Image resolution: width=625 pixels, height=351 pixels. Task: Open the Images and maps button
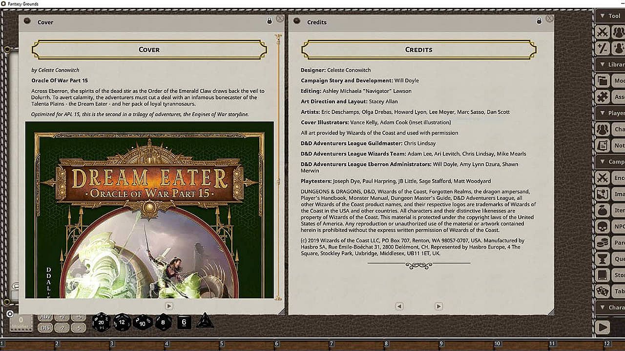(610, 194)
